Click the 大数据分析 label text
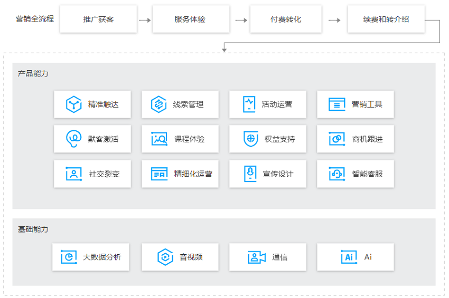The height and width of the screenshot is (298, 449). tap(102, 257)
